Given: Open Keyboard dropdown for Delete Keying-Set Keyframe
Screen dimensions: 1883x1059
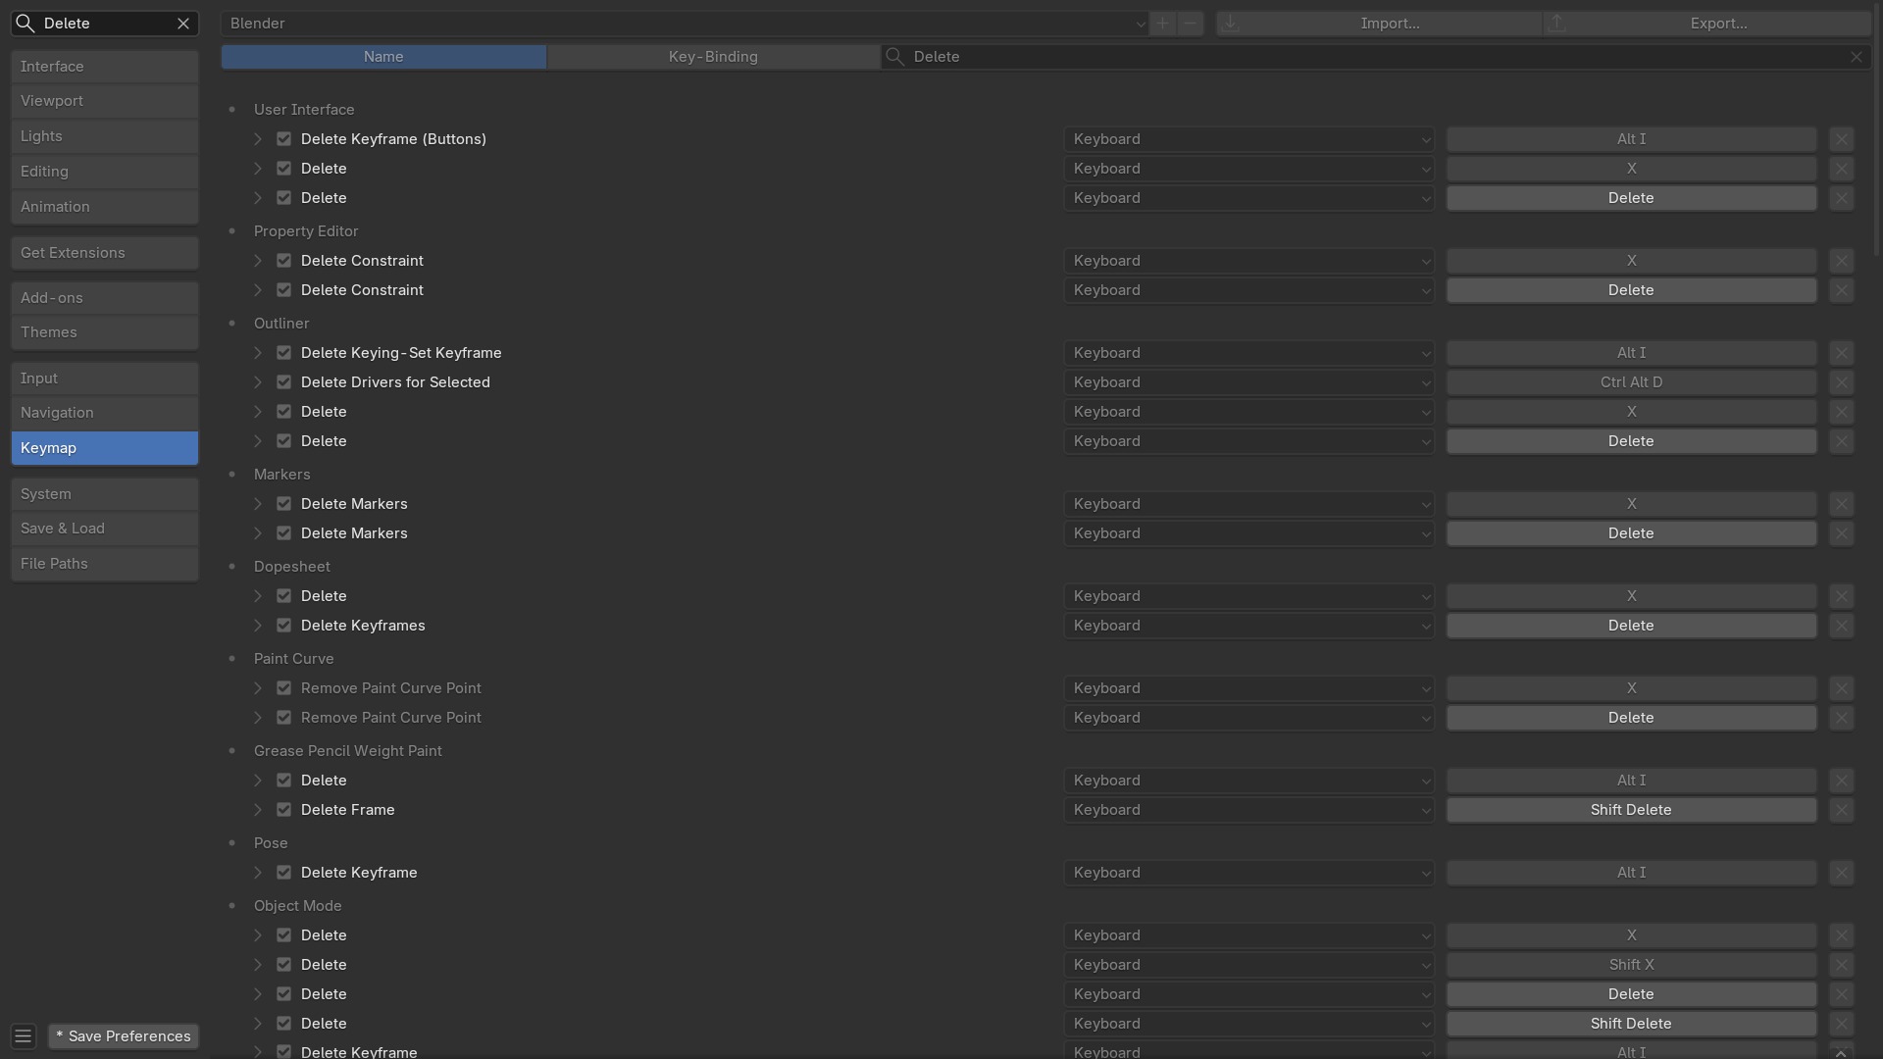Looking at the screenshot, I should point(1249,353).
